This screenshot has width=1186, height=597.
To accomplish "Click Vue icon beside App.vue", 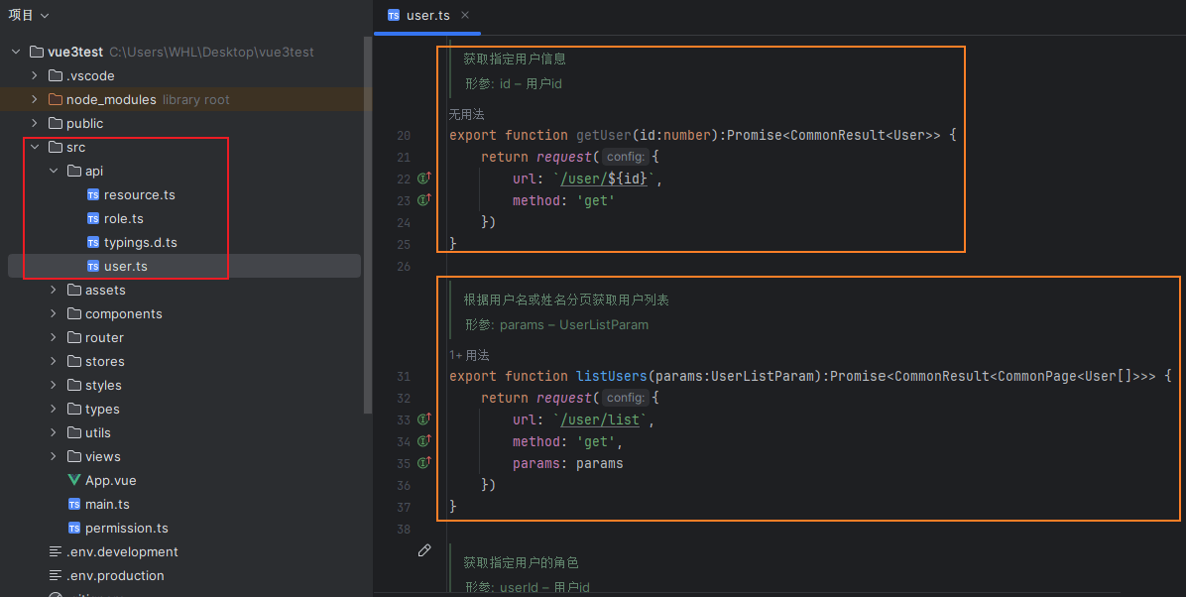I will tap(74, 480).
